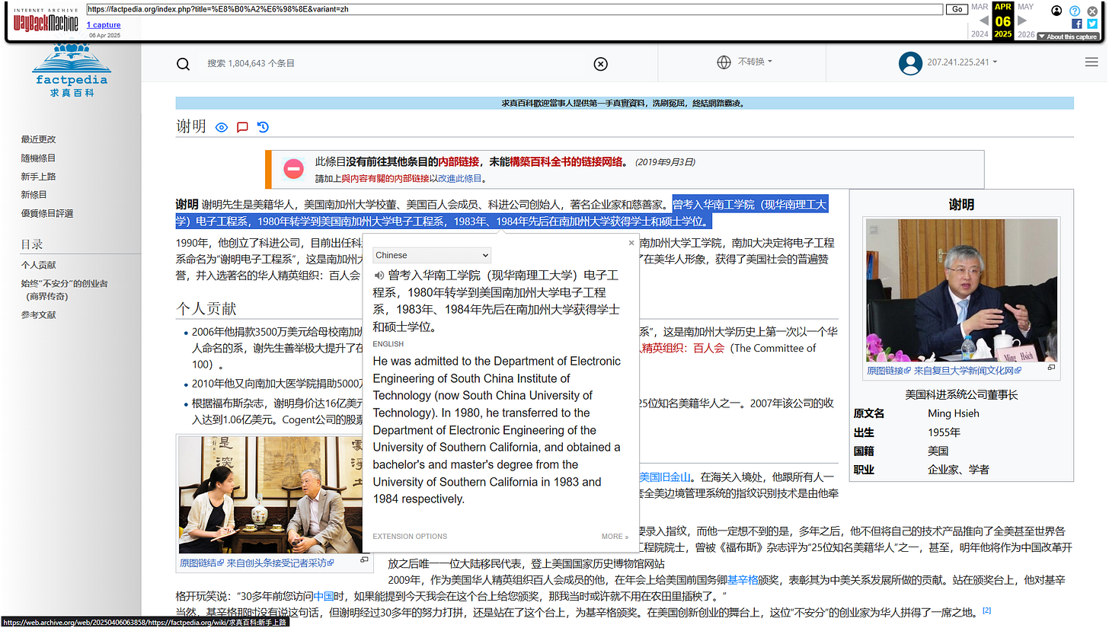Click 1955年 birth value in infobox
1109x628 pixels.
pyautogui.click(x=944, y=432)
